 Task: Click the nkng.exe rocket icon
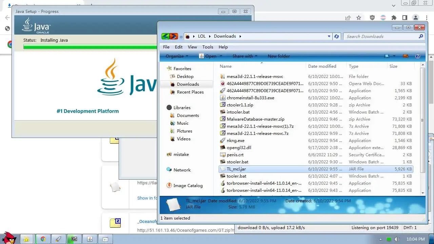click(x=223, y=140)
